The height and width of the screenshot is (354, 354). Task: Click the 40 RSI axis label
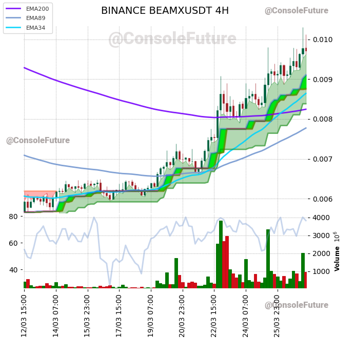pos(13,270)
